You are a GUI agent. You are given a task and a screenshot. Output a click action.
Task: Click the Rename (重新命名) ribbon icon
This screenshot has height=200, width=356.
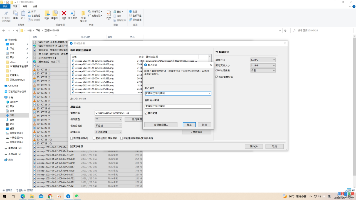(73, 13)
